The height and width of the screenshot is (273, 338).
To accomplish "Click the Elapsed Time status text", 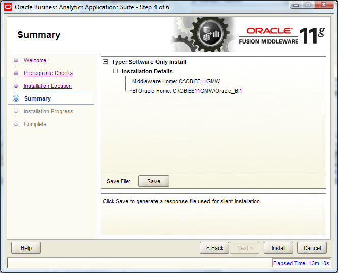I will point(301,263).
